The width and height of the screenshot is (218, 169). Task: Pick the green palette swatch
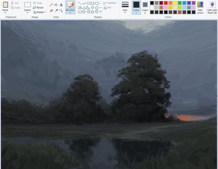(x=180, y=3)
